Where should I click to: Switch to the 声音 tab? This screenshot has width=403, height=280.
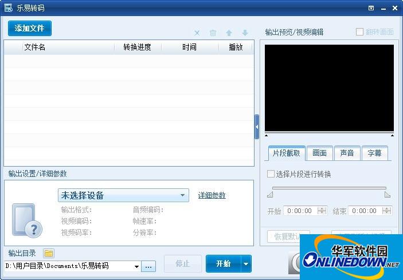point(347,153)
